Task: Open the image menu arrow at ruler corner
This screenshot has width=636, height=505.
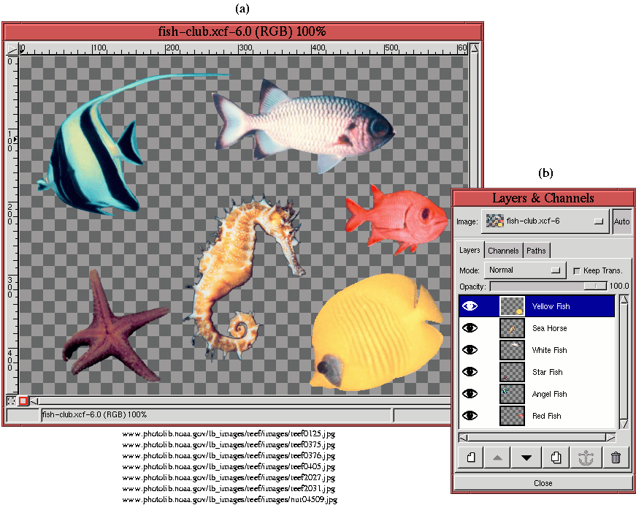Action: click(12, 49)
